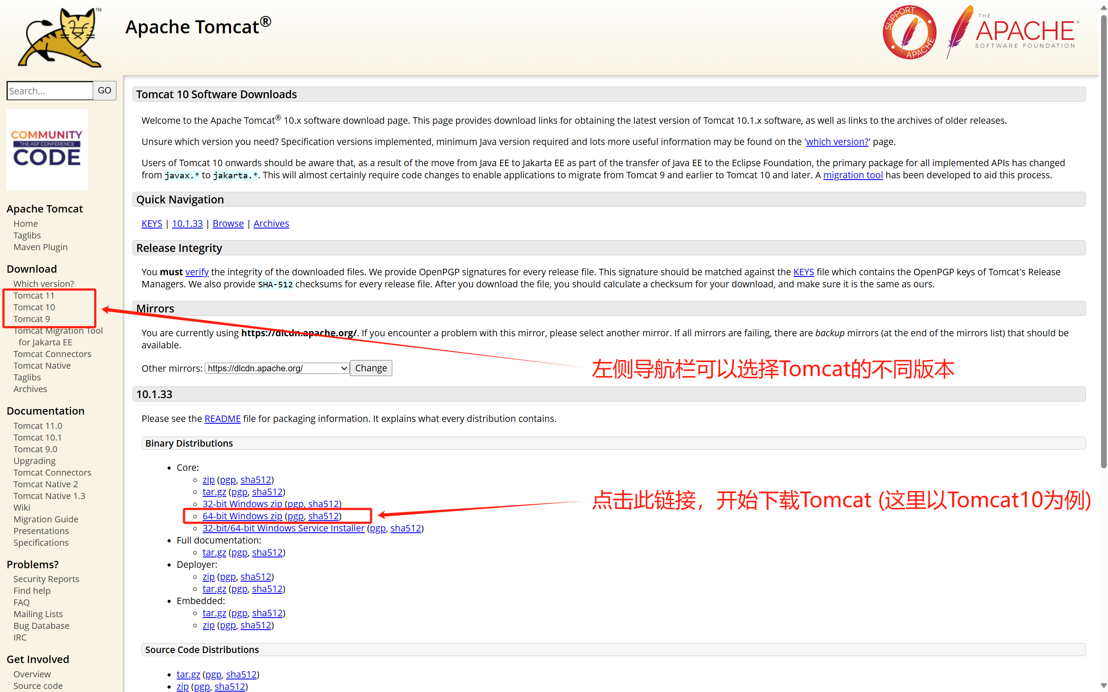The image size is (1108, 692).
Task: Open Find help link
Action: (x=32, y=590)
